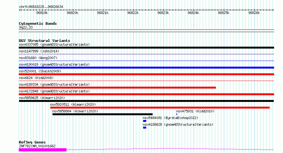The image size is (283, 153).
Task: Click the nsv520001 red variant bar
Action: pos(146,74)
